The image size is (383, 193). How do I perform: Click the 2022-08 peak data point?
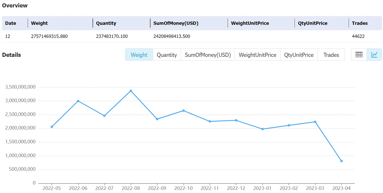coord(131,91)
